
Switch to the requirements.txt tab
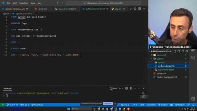pyautogui.click(x=66, y=9)
